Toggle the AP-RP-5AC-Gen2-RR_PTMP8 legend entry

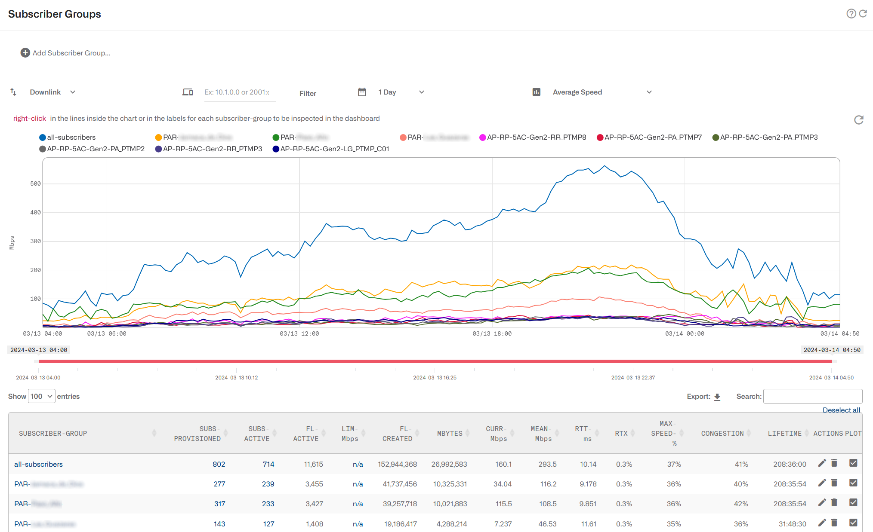(x=536, y=137)
